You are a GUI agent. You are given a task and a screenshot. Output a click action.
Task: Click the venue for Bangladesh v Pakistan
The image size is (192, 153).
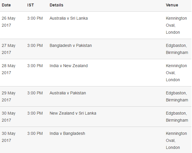[x=177, y=49]
